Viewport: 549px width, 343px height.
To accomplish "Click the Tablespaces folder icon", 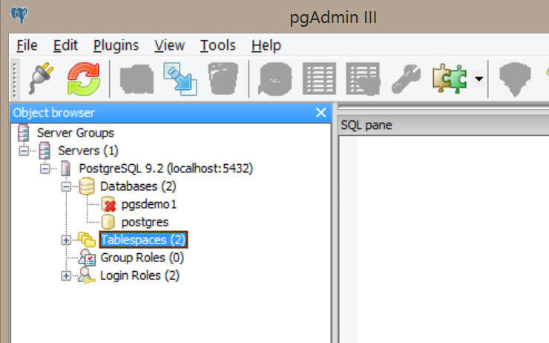I will pyautogui.click(x=87, y=240).
